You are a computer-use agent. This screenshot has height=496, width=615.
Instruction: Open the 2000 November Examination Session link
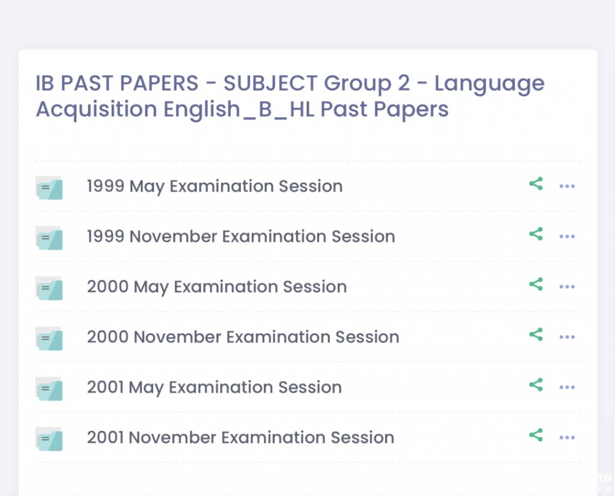(x=243, y=337)
